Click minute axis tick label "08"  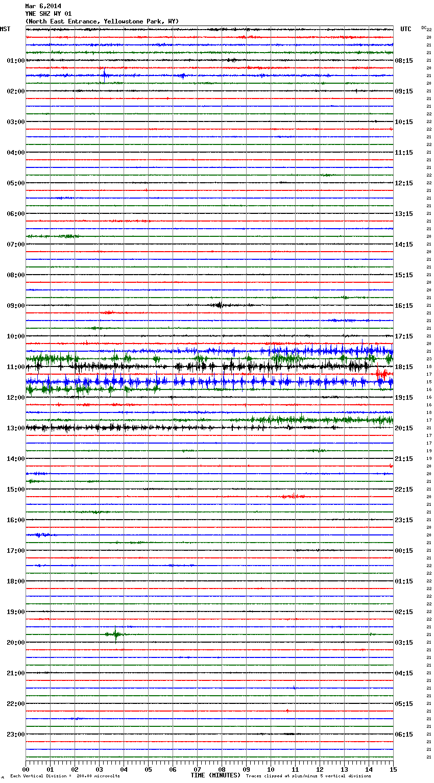coord(222,769)
